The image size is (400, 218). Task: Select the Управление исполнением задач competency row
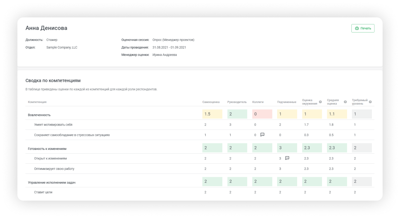(52, 183)
